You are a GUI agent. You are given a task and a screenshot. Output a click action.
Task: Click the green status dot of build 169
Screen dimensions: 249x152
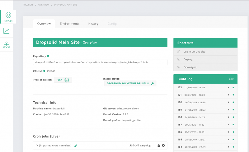(233, 110)
